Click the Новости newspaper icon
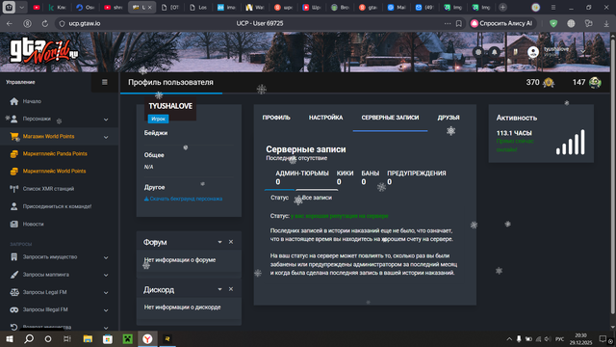The image size is (616, 347). (14, 224)
